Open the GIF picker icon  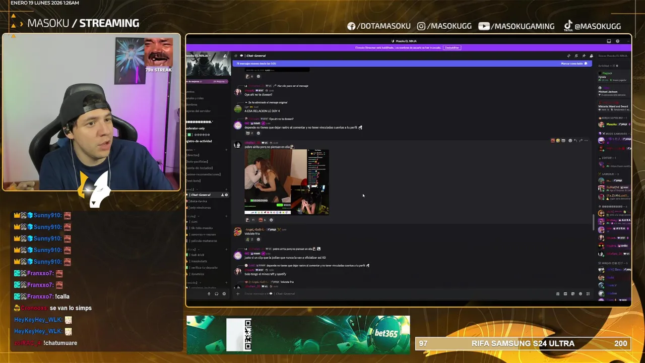point(565,293)
